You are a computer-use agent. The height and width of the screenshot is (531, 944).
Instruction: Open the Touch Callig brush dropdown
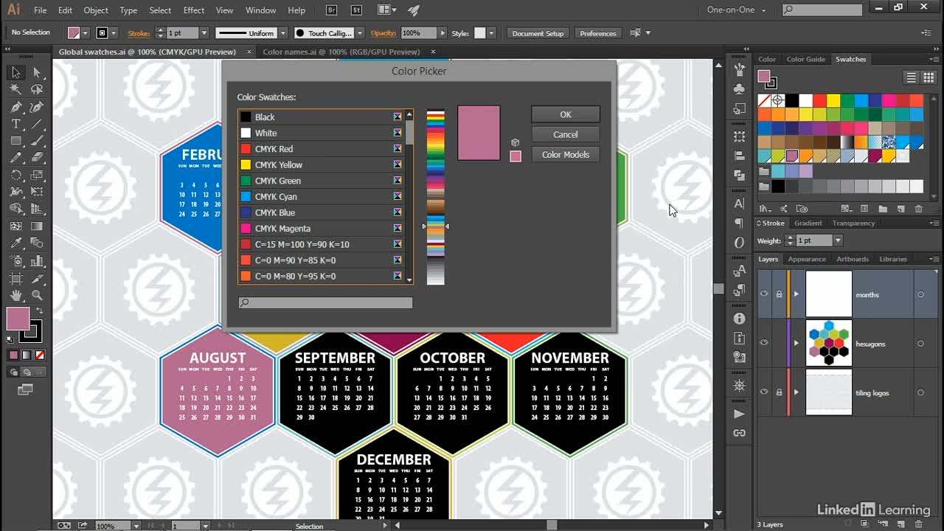[x=360, y=33]
